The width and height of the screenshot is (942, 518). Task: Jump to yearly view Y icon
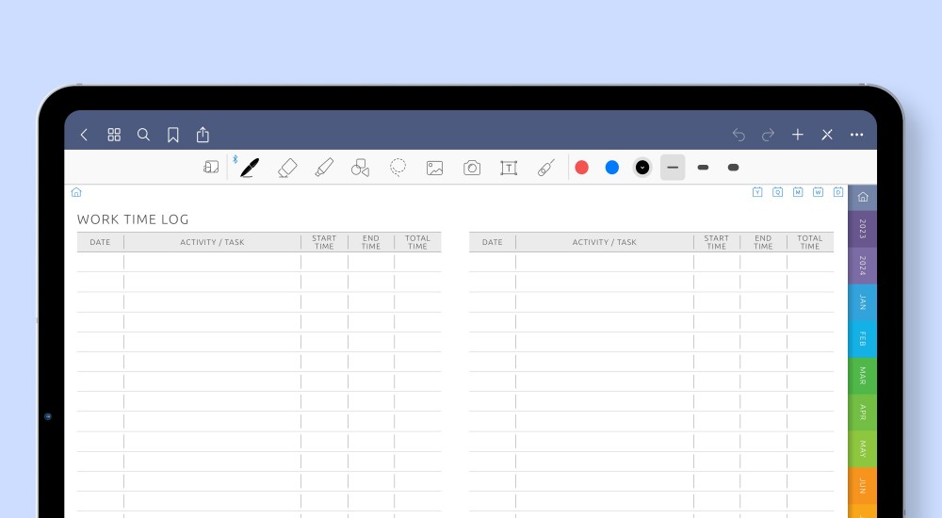point(757,192)
